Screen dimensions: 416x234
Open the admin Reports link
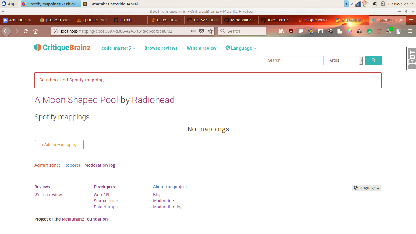tap(72, 165)
